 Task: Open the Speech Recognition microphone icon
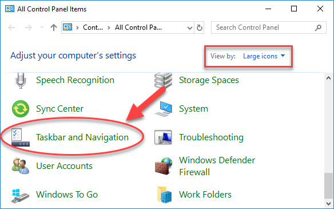[x=21, y=80]
